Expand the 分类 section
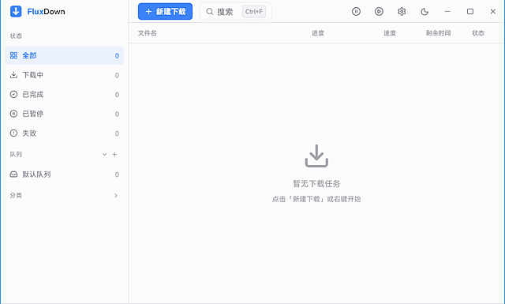Image resolution: width=505 pixels, height=304 pixels. point(116,195)
